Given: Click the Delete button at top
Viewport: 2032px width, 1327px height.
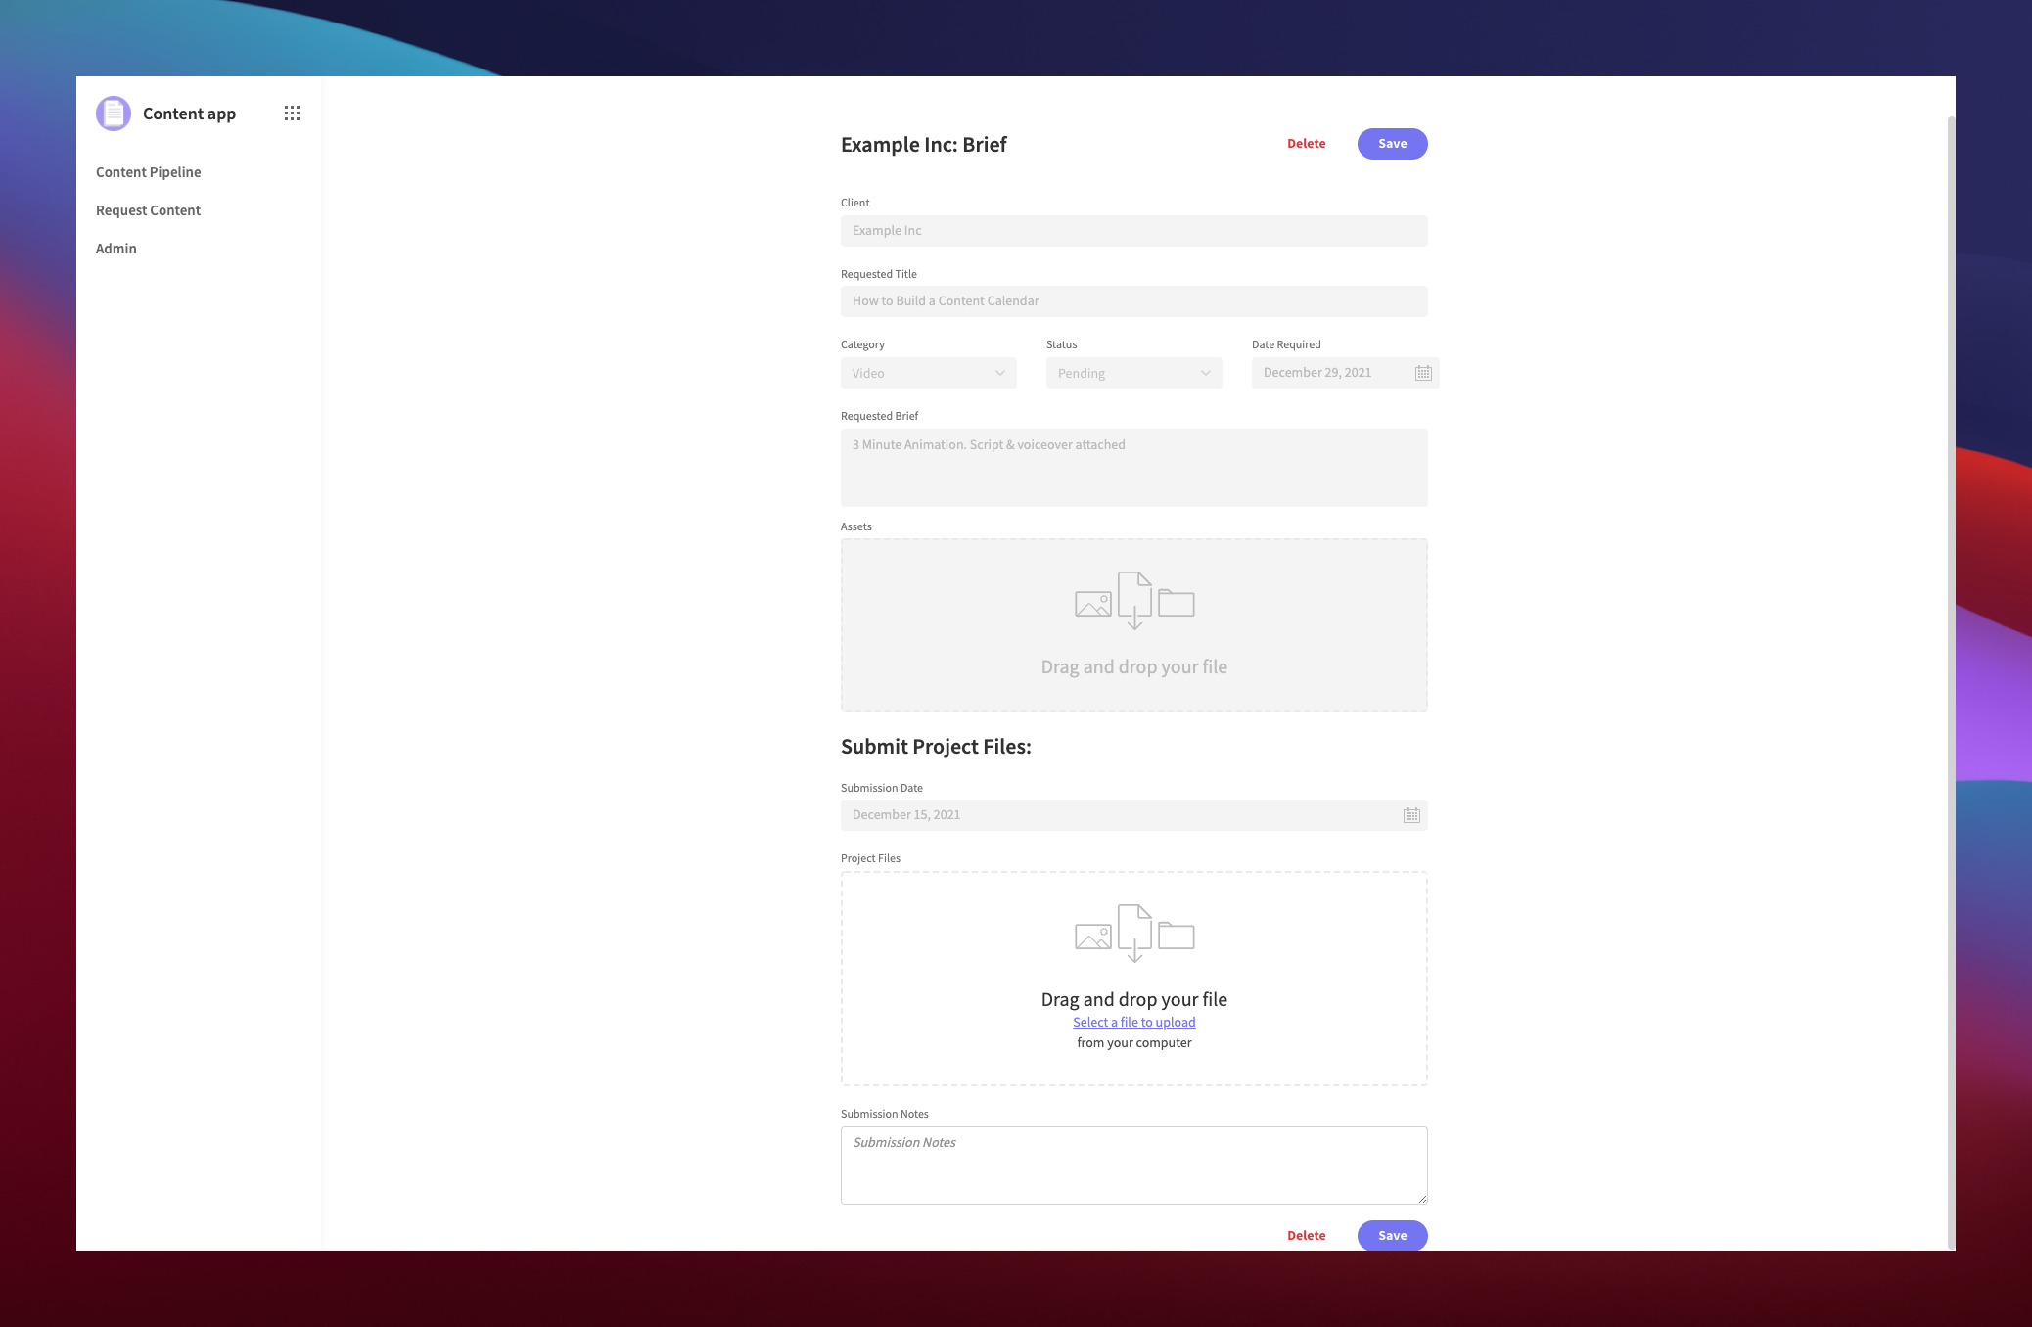Looking at the screenshot, I should click(x=1305, y=144).
